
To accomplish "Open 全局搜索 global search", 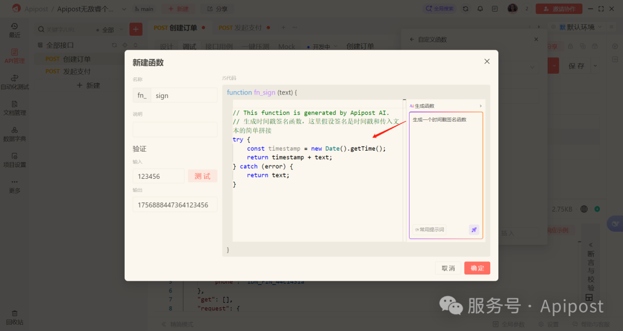I will click(x=440, y=8).
